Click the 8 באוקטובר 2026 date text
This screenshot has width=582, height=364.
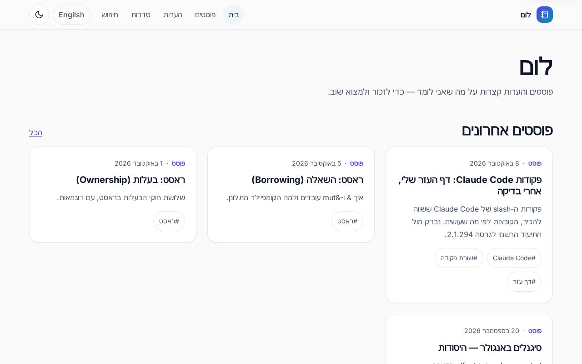point(494,163)
